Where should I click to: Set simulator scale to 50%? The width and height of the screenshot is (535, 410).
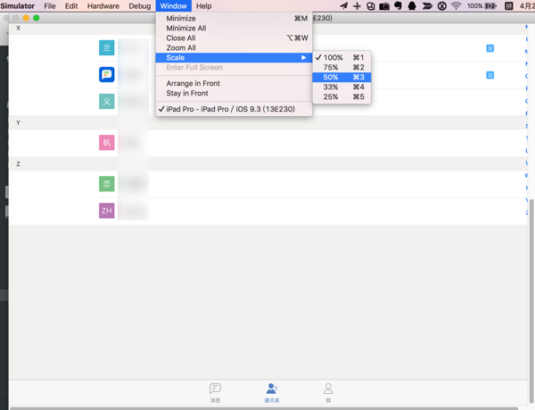click(342, 77)
